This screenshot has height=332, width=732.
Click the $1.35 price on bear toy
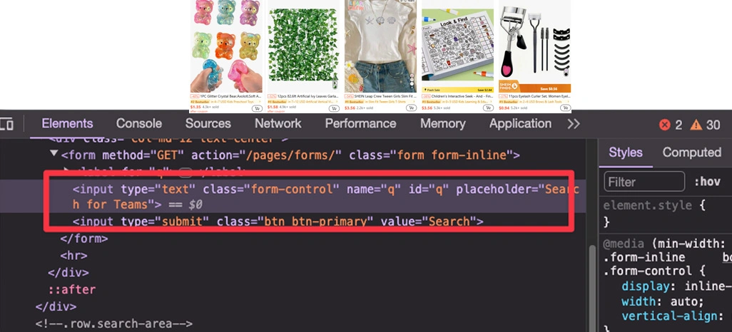195,108
